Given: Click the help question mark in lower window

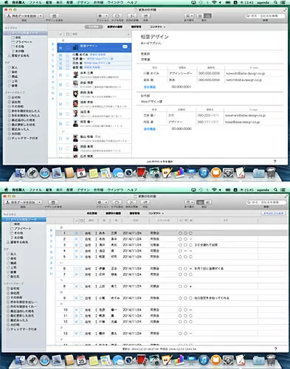Looking at the screenshot, I should (x=276, y=349).
